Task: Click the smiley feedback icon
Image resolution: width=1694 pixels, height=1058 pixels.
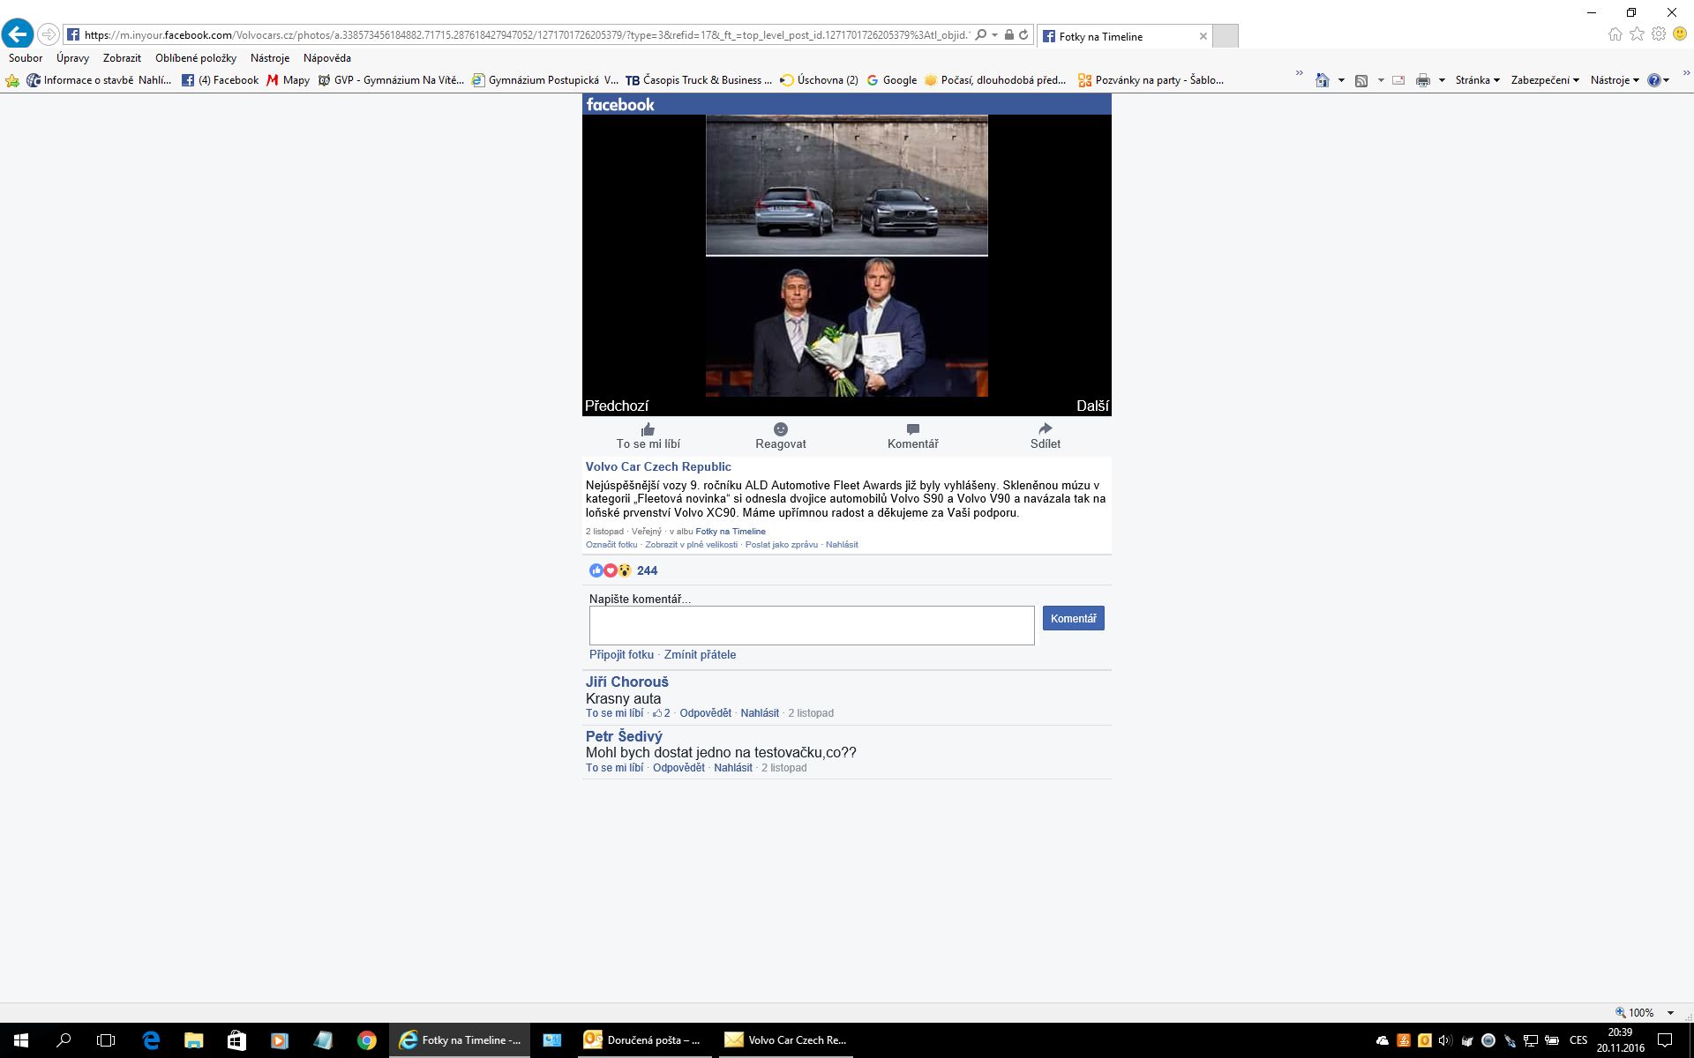Action: tap(1680, 34)
